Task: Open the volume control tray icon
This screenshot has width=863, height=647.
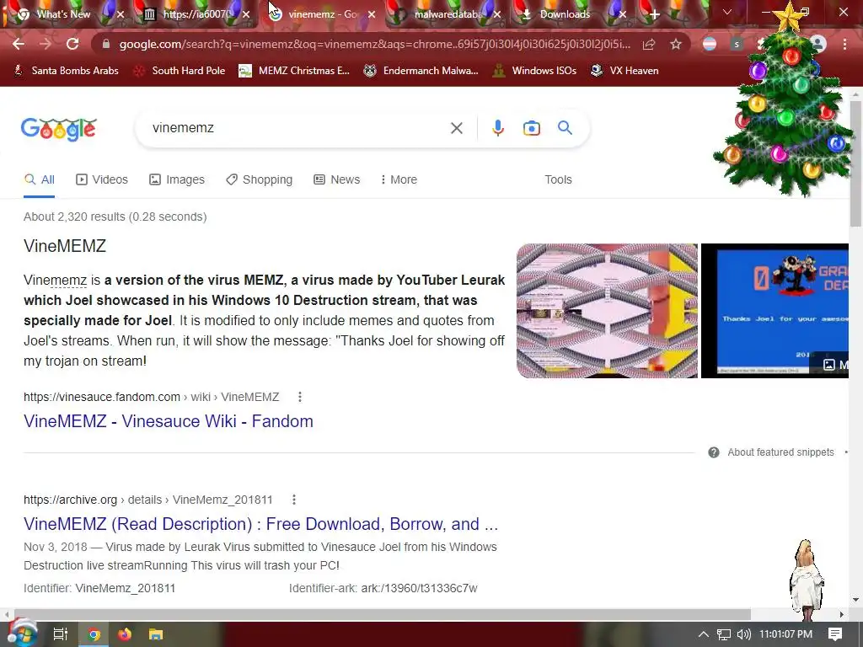Action: 743,634
